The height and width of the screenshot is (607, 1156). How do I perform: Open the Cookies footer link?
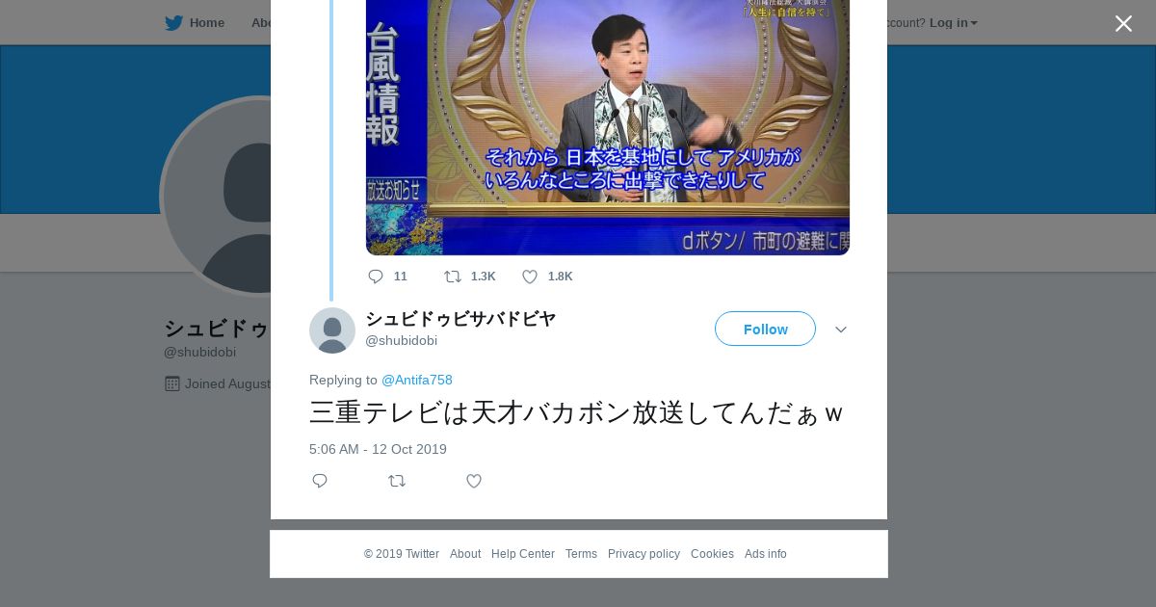pyautogui.click(x=712, y=554)
